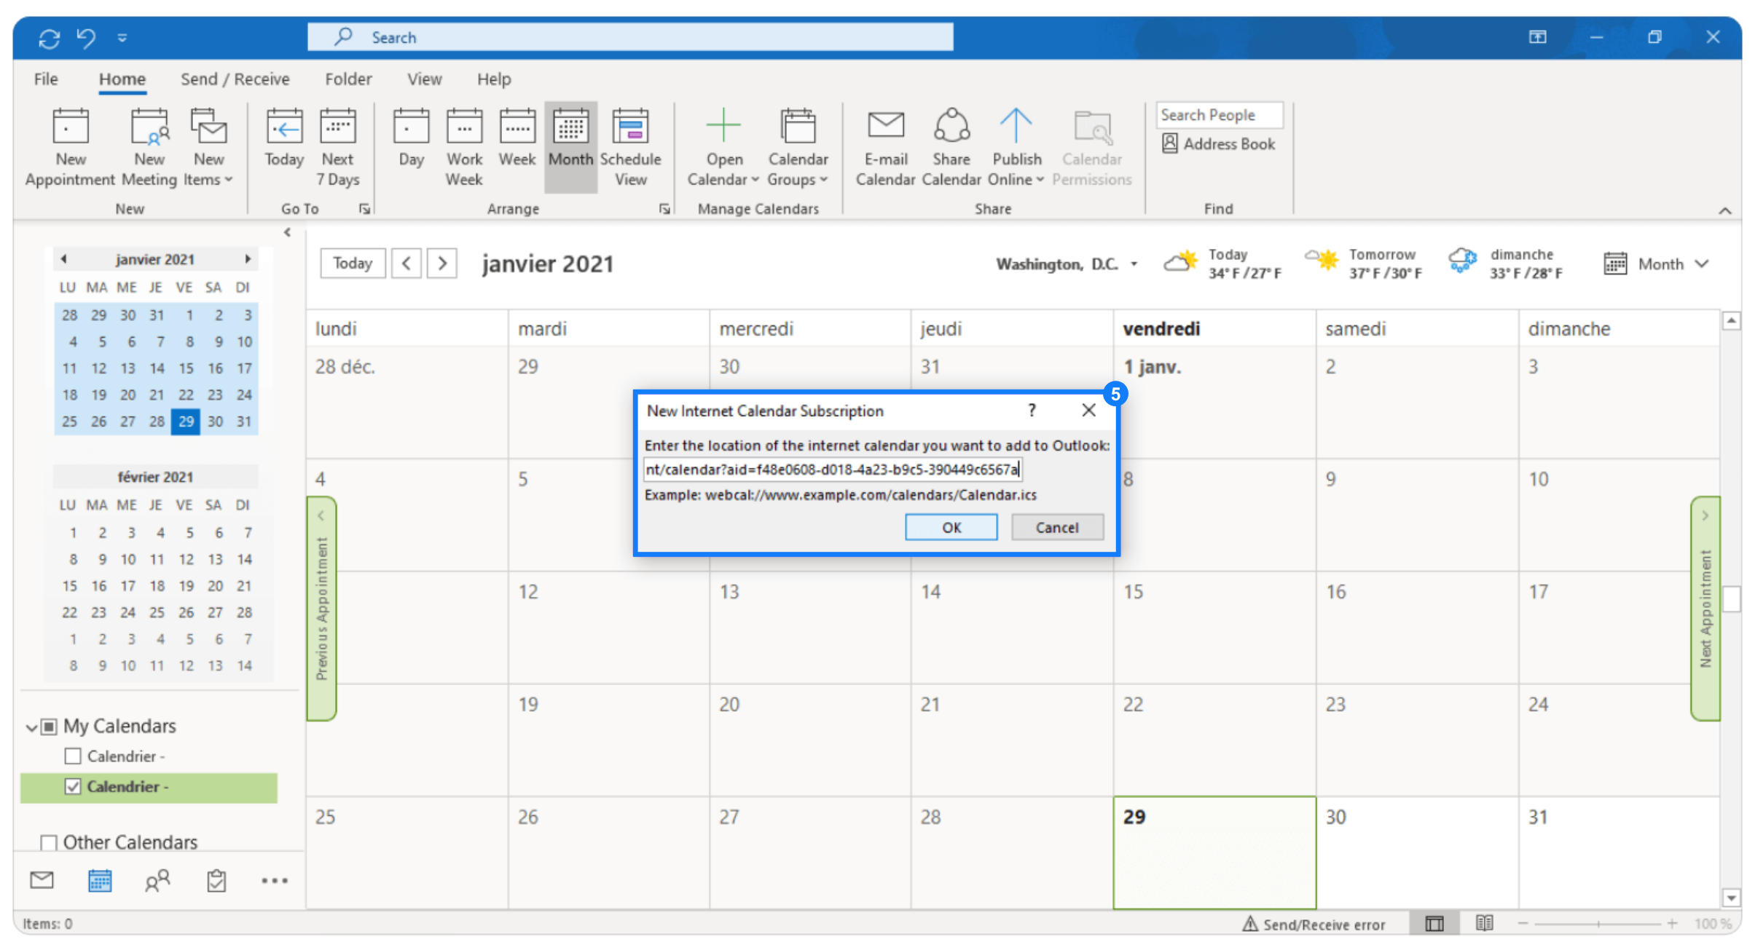1755x950 pixels.
Task: Go to the previous month arrow button
Action: (407, 263)
